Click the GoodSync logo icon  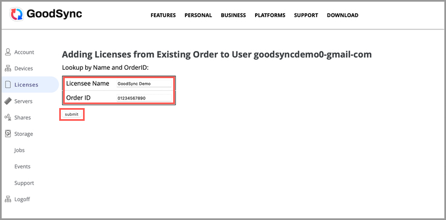pyautogui.click(x=17, y=14)
